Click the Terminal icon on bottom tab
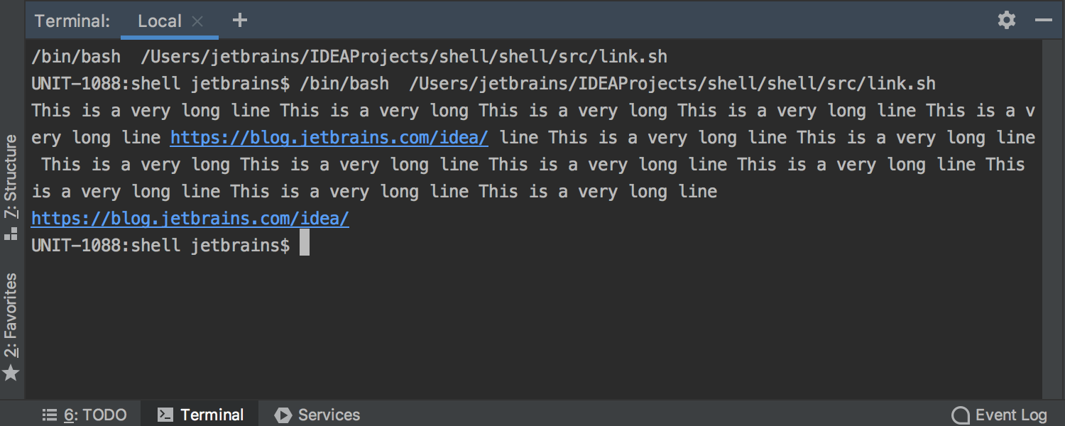This screenshot has width=1065, height=426. coord(164,414)
